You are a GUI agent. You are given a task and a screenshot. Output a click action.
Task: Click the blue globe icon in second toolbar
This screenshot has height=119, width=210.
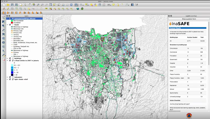pyautogui.click(x=78, y=9)
